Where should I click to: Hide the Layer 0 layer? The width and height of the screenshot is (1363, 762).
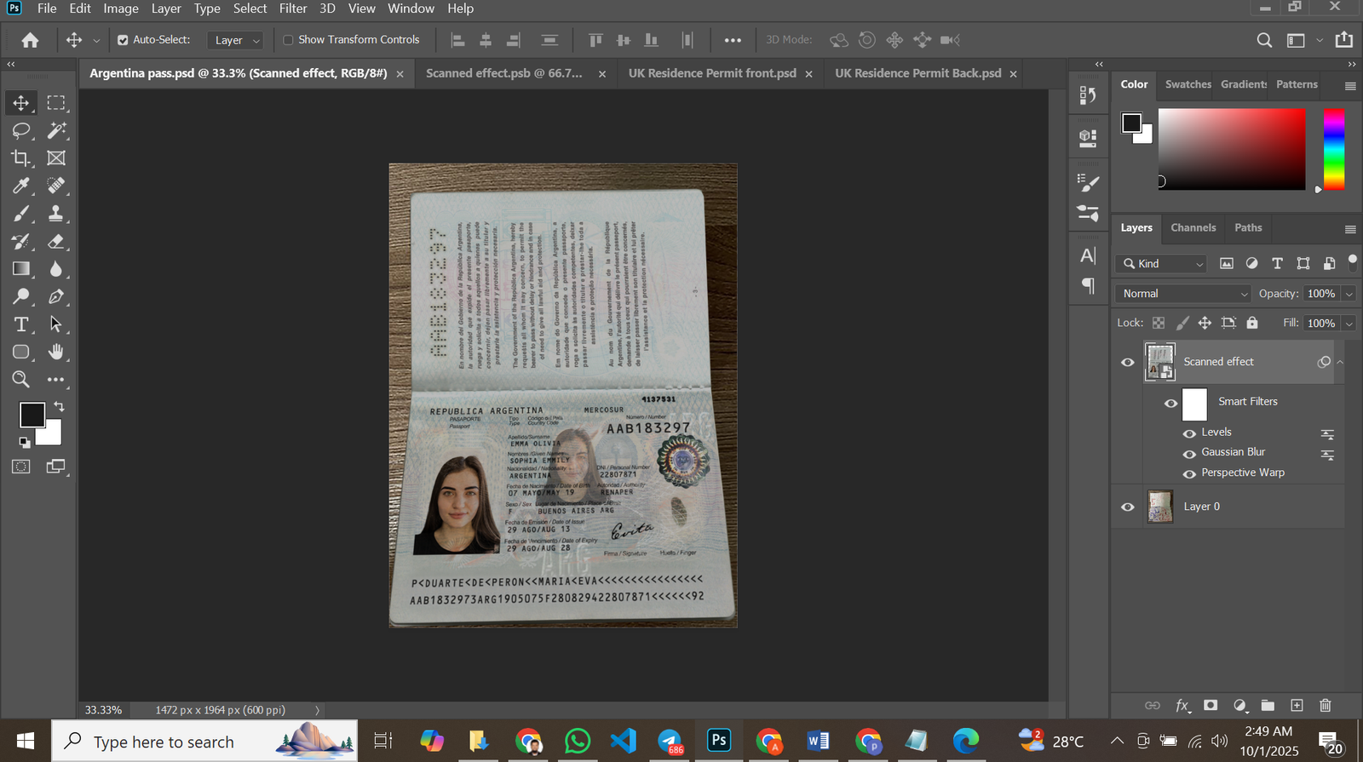(x=1128, y=507)
